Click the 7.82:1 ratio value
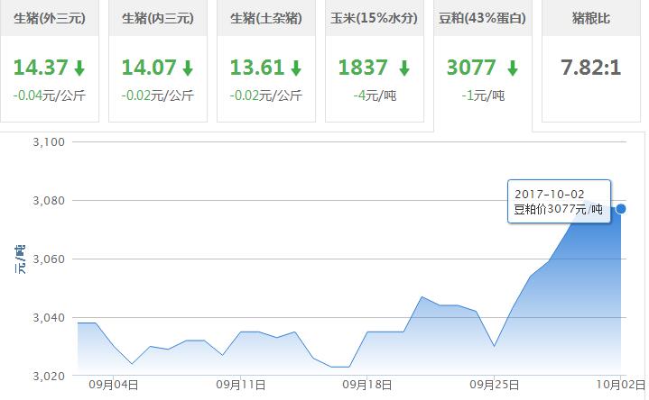 591,68
